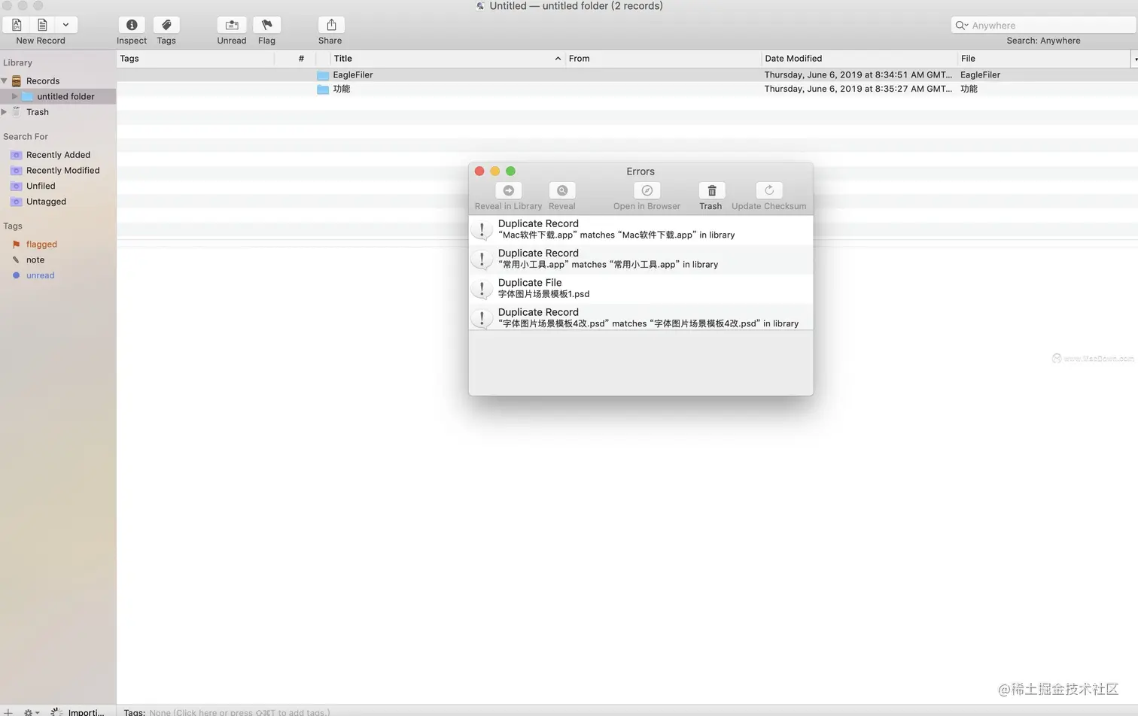The width and height of the screenshot is (1138, 716).
Task: Open the gear action menu in sidebar footer
Action: click(31, 711)
